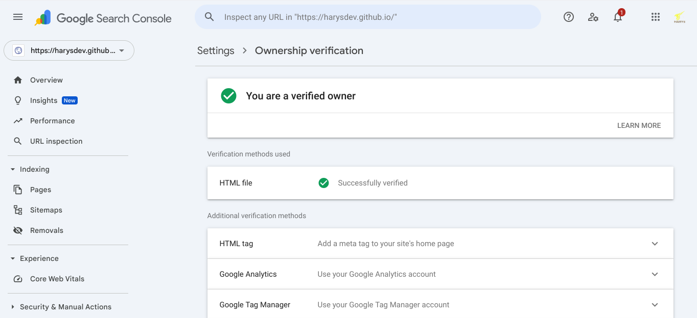The height and width of the screenshot is (318, 697).
Task: Expand the Google Analytics verification method
Action: 440,274
